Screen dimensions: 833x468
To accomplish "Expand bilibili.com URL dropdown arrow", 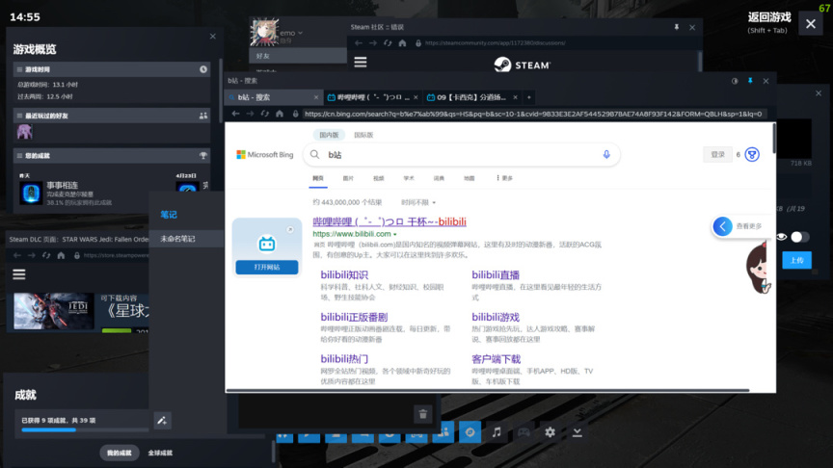I will click(x=394, y=234).
